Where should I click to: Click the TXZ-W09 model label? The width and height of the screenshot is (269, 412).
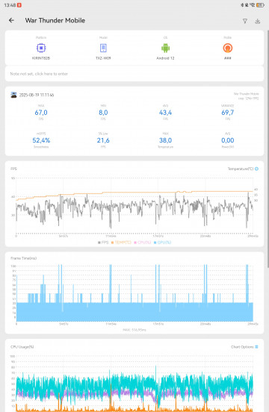(x=103, y=58)
